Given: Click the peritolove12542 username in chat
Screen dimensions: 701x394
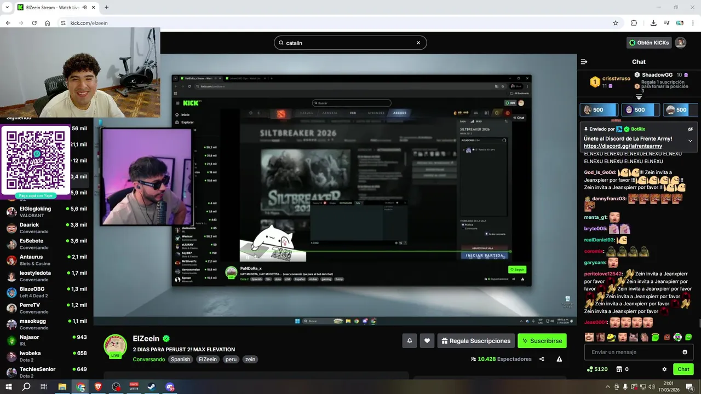Looking at the screenshot, I should click(x=603, y=274).
